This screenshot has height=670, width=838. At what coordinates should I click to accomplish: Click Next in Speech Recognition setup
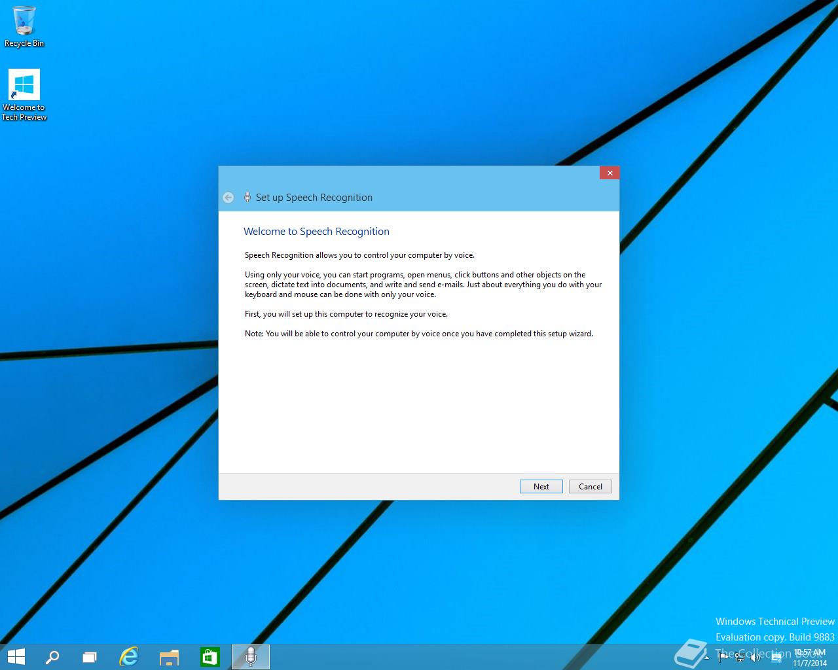click(541, 486)
